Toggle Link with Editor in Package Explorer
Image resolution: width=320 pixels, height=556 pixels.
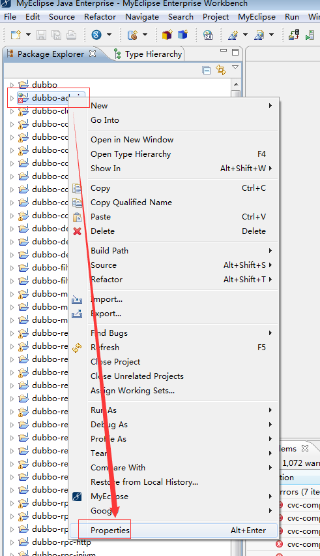(x=221, y=70)
